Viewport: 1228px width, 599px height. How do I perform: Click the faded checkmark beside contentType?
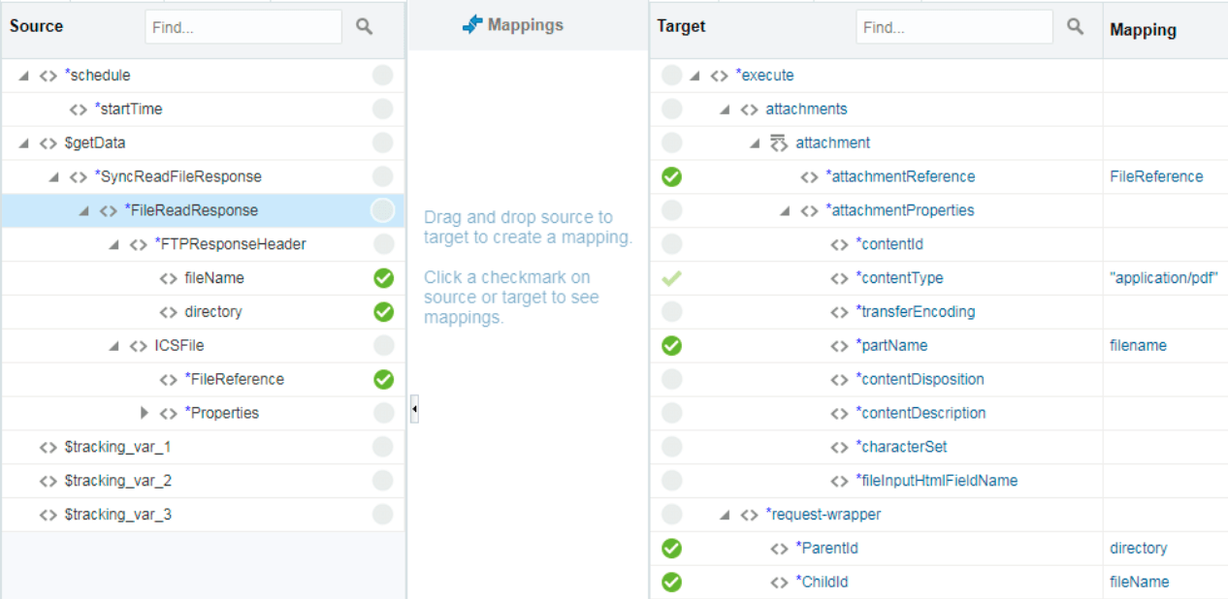[x=671, y=278]
